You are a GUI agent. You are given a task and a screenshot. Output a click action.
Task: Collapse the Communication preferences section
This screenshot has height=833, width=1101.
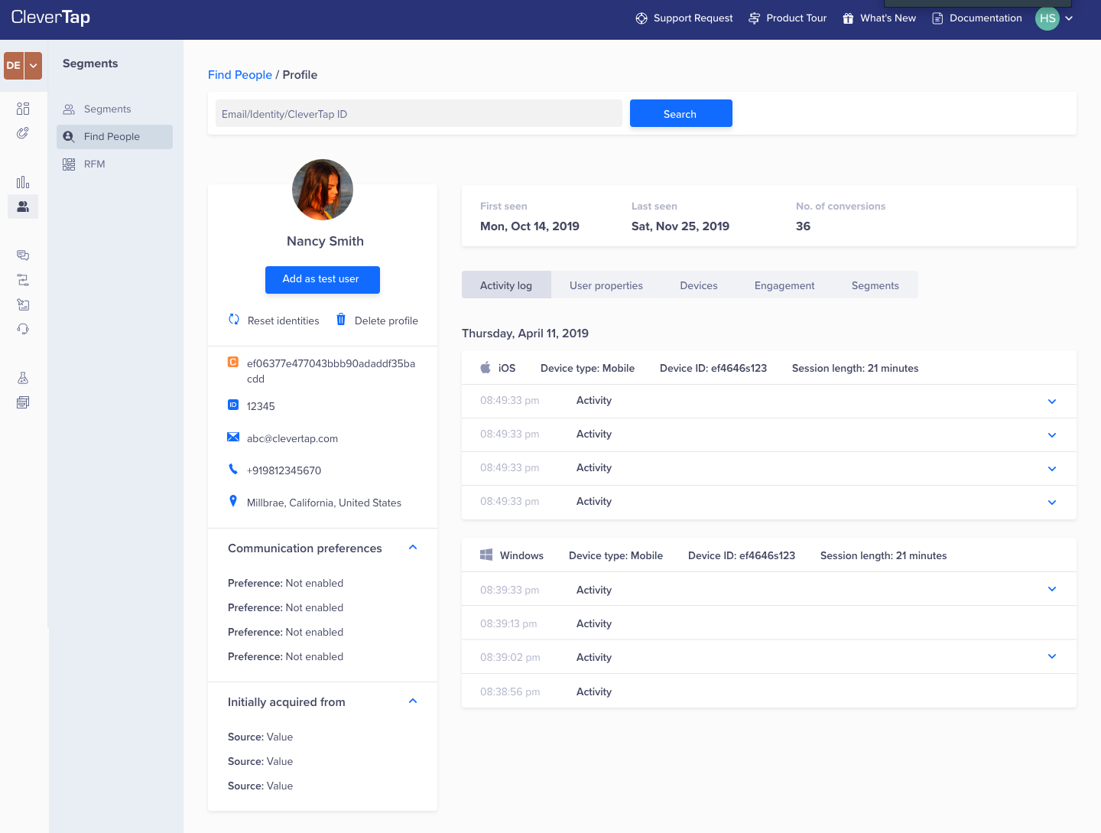pyautogui.click(x=413, y=548)
